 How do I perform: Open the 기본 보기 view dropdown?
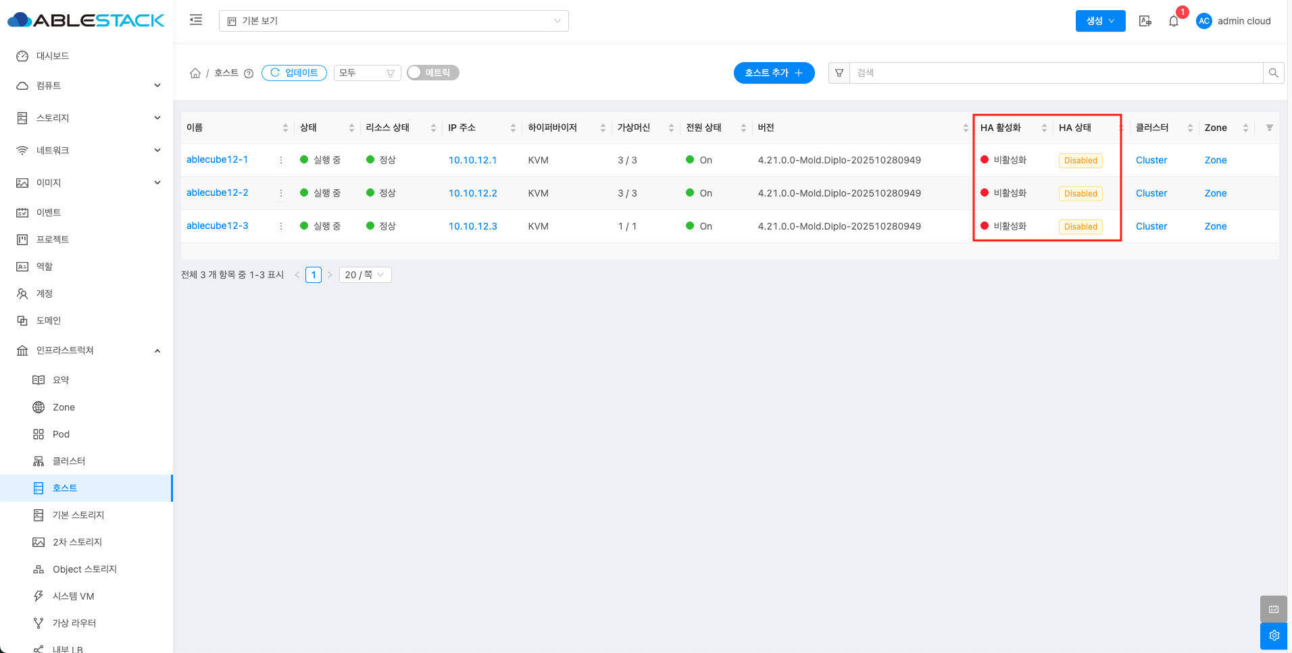coord(393,21)
